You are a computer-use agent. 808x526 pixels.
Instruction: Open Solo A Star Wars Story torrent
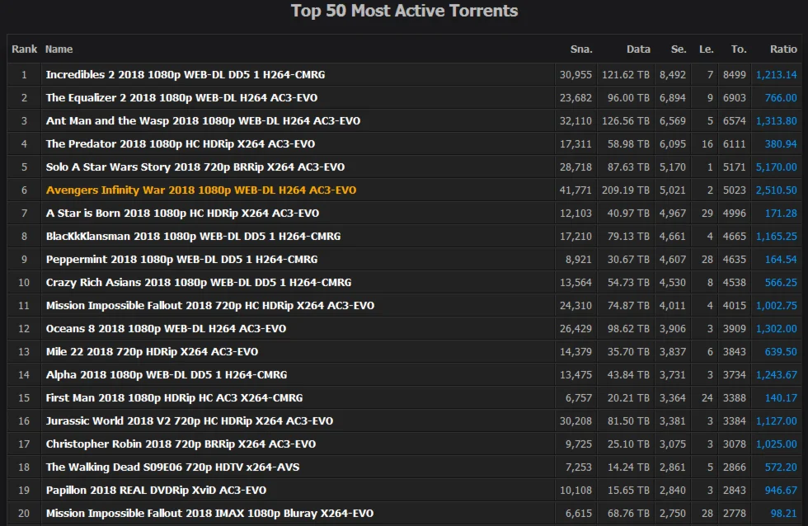tap(195, 167)
